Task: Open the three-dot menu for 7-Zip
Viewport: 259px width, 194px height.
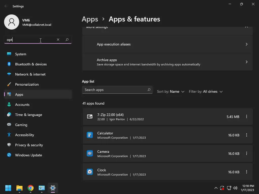Action: [x=247, y=117]
